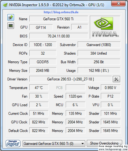The height and width of the screenshot is (151, 128).
Task: Click the Subvendor label
Action: pyautogui.click(x=68, y=45)
